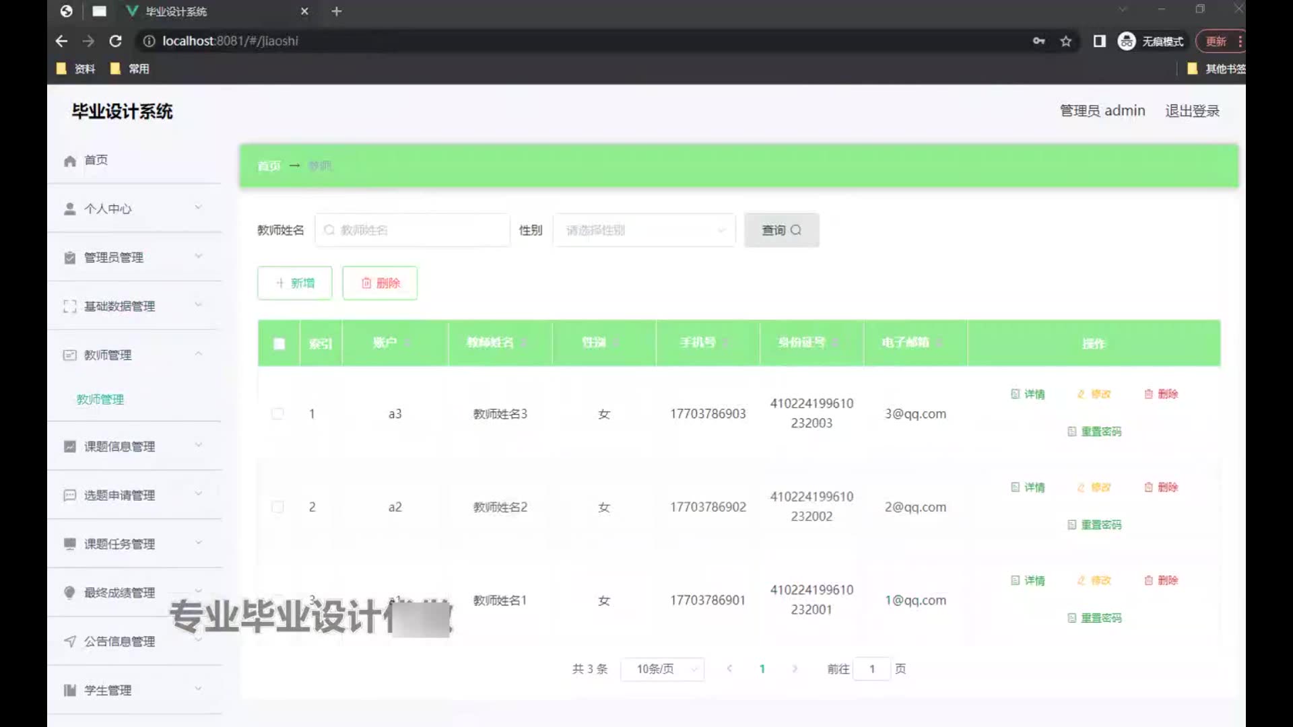Open the password key icon in address bar
The image size is (1293, 727).
pos(1038,41)
